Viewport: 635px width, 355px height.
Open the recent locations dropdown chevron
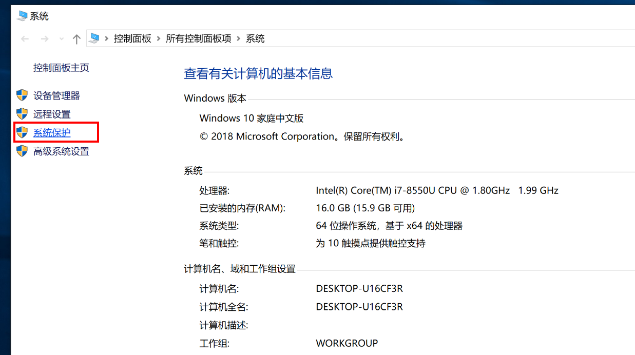click(62, 39)
